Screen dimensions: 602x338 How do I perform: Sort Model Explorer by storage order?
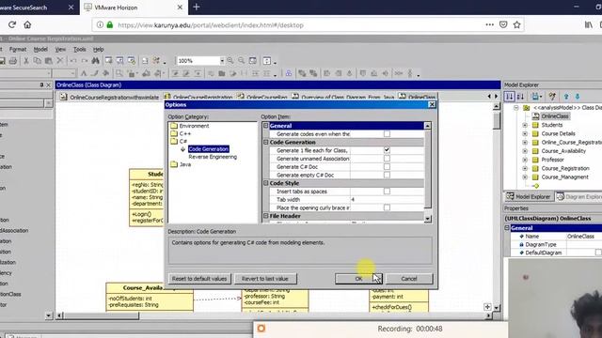tap(510, 97)
